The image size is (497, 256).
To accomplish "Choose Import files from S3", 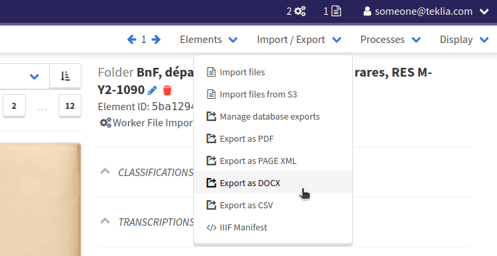I will [273, 94].
